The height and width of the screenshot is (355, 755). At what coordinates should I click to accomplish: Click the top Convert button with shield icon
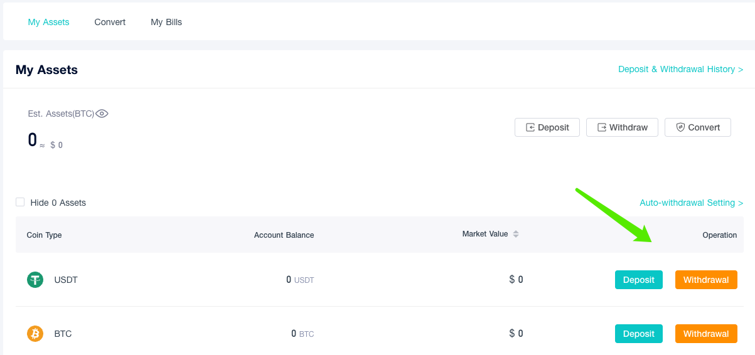click(x=698, y=127)
